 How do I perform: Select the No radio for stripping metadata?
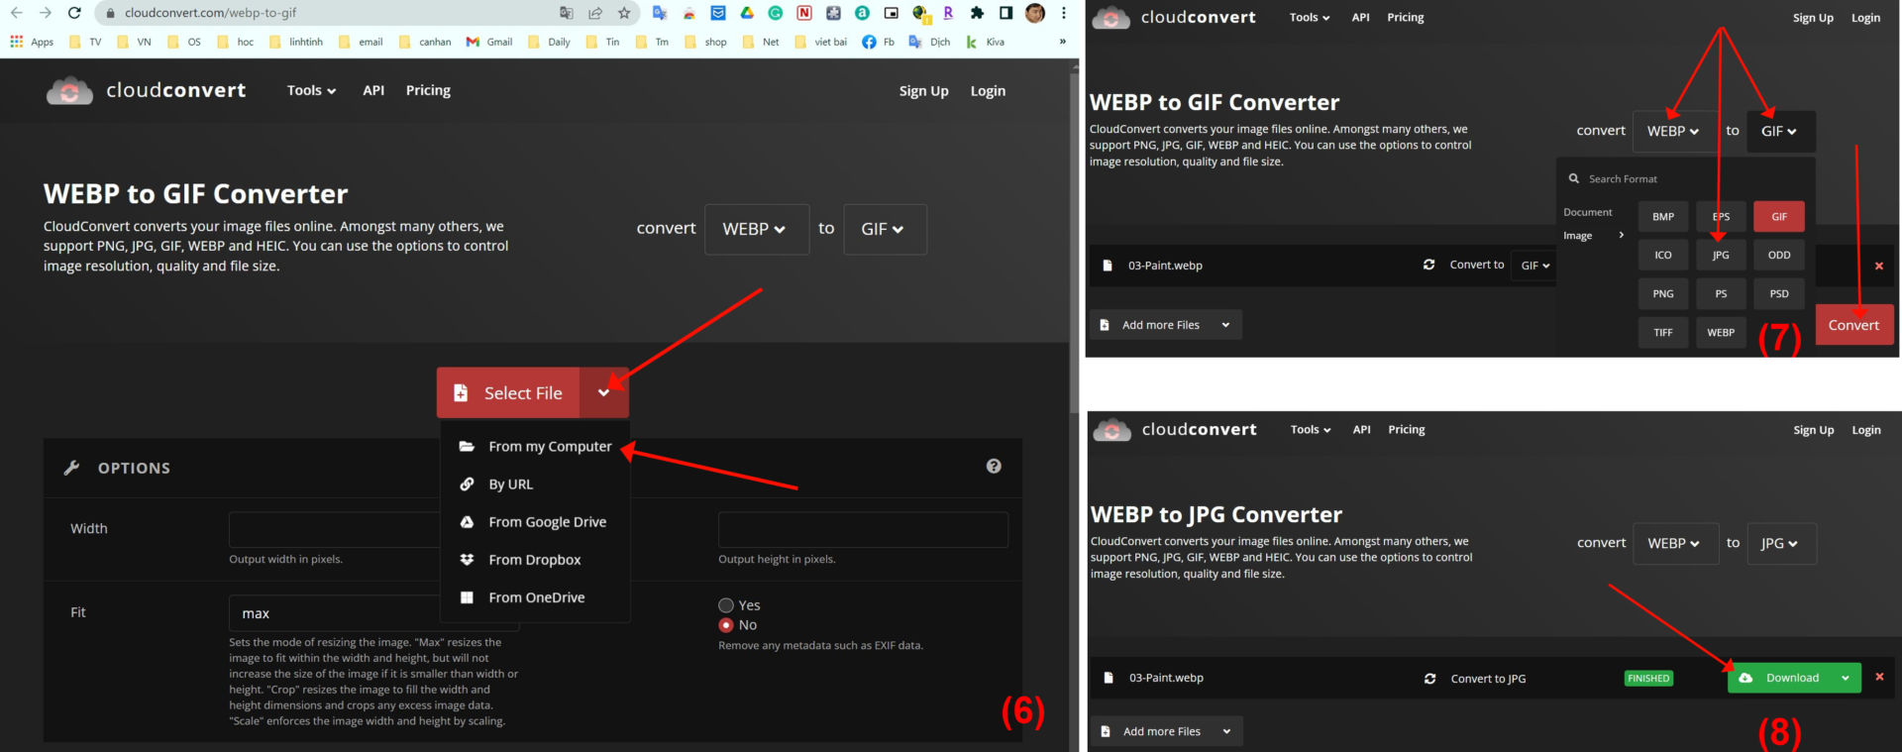pyautogui.click(x=726, y=625)
